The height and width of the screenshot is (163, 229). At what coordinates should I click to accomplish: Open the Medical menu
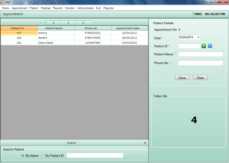click(x=45, y=8)
